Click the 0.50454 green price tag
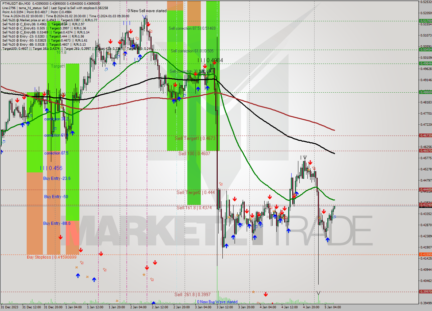Screen dimensions: 432x311 [426, 49]
